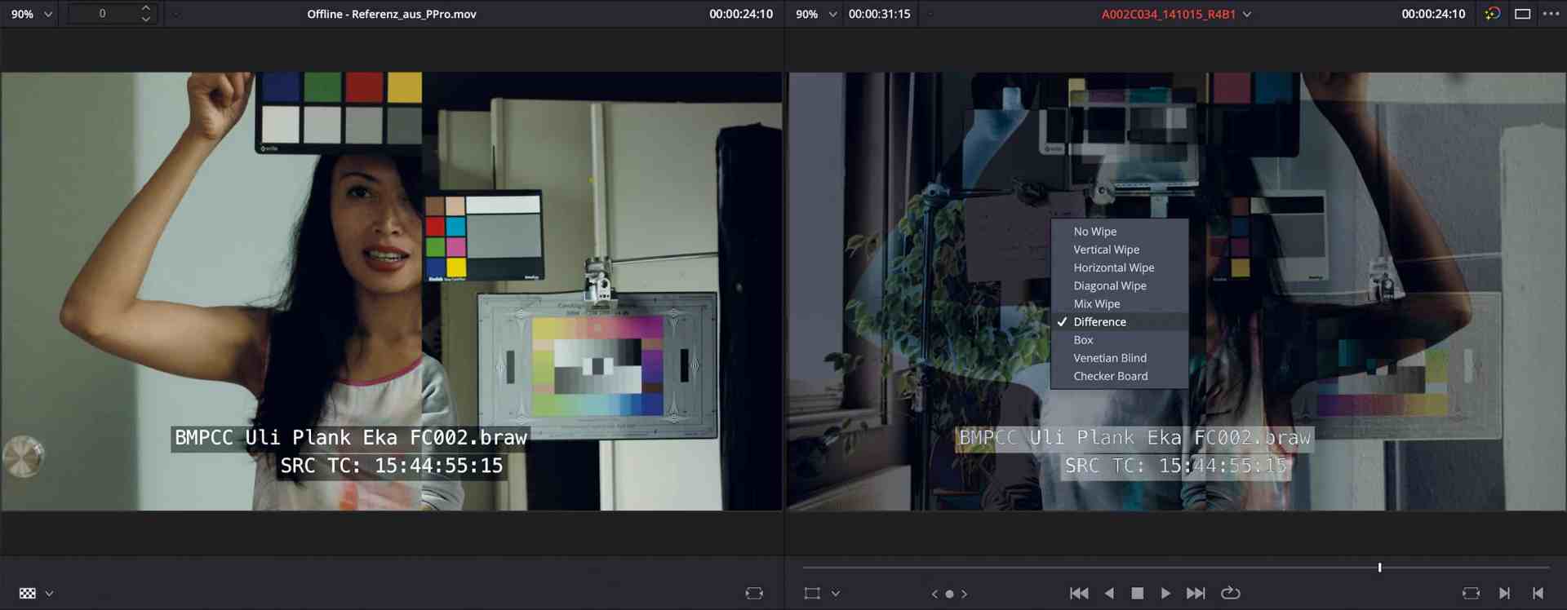
Task: Play in reverse
Action: (1109, 593)
